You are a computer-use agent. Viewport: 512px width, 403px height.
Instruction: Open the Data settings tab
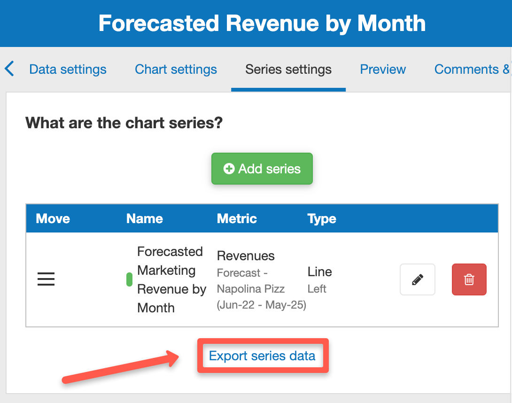click(67, 69)
